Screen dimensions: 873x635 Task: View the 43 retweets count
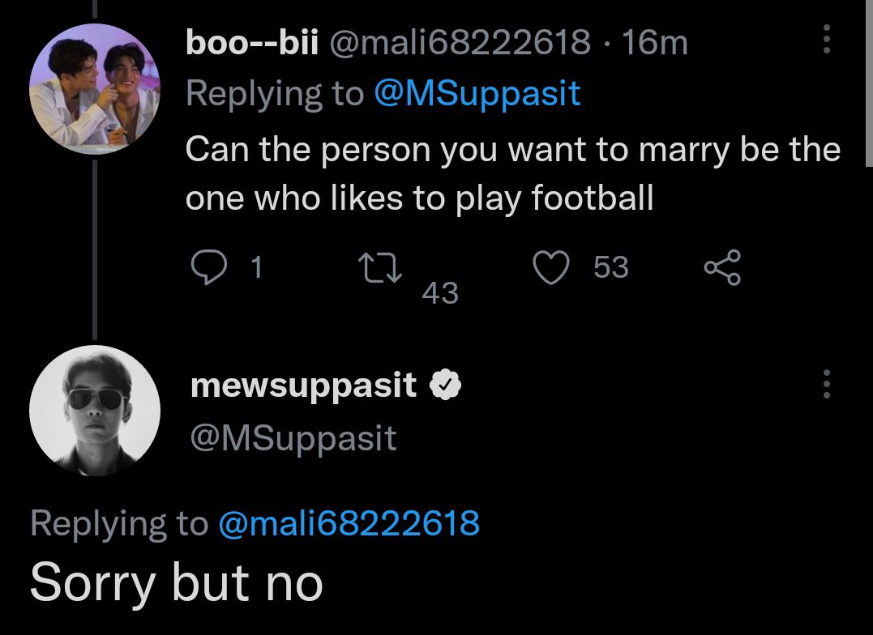click(x=440, y=292)
